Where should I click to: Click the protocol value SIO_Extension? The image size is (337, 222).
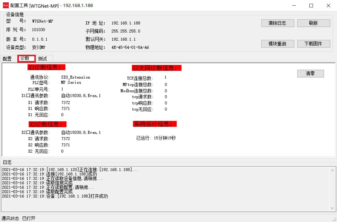76,77
